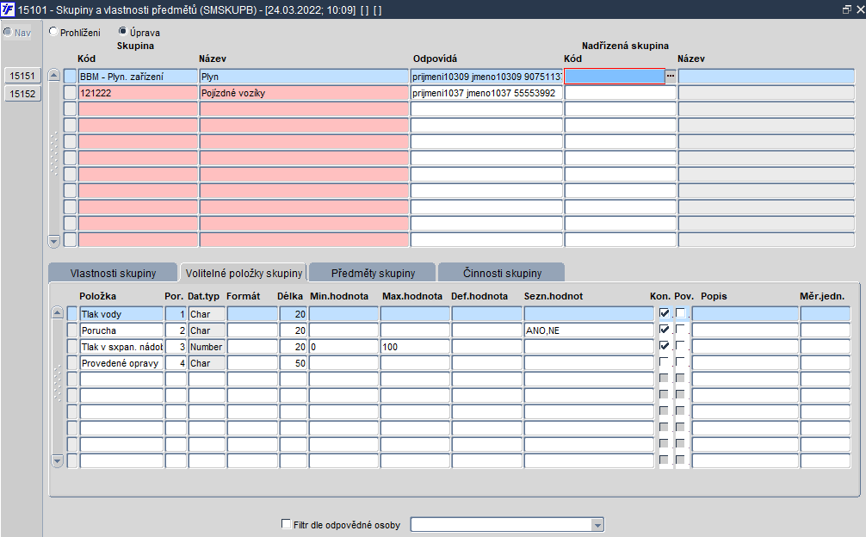Click the Def.hodnota field in the Porucha row
866x537 pixels.
point(486,330)
